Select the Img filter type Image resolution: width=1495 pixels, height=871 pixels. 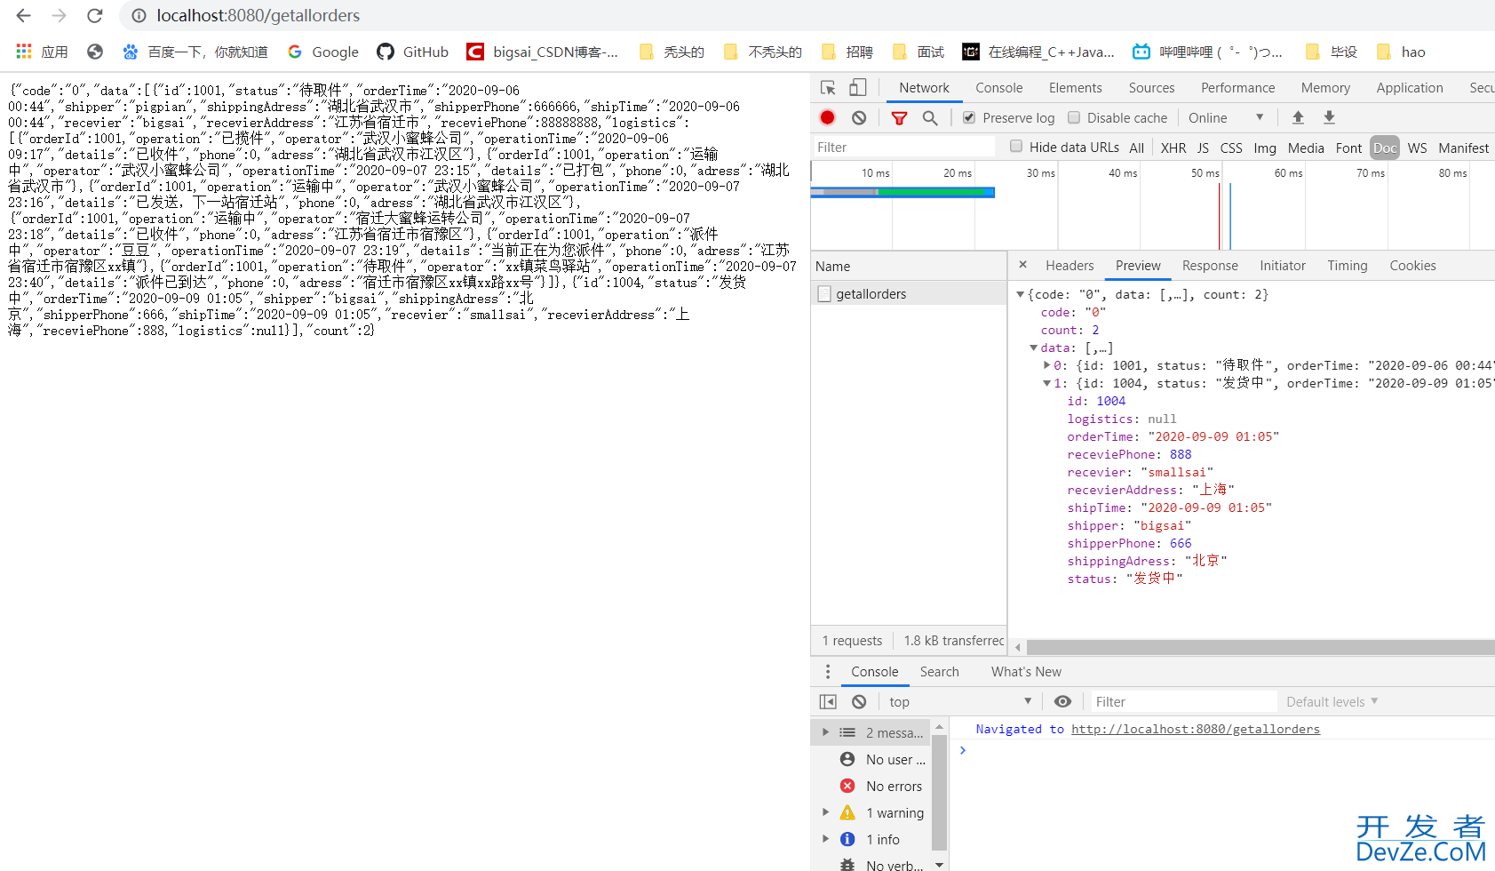1265,148
